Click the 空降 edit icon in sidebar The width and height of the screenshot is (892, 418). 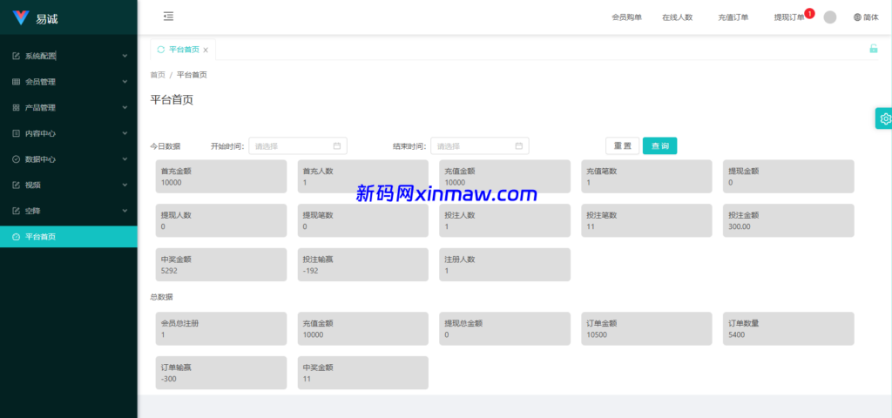coord(16,211)
